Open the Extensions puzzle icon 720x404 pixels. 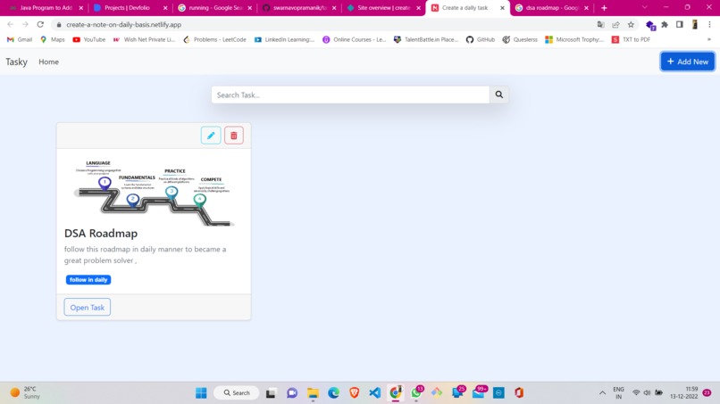(665, 25)
